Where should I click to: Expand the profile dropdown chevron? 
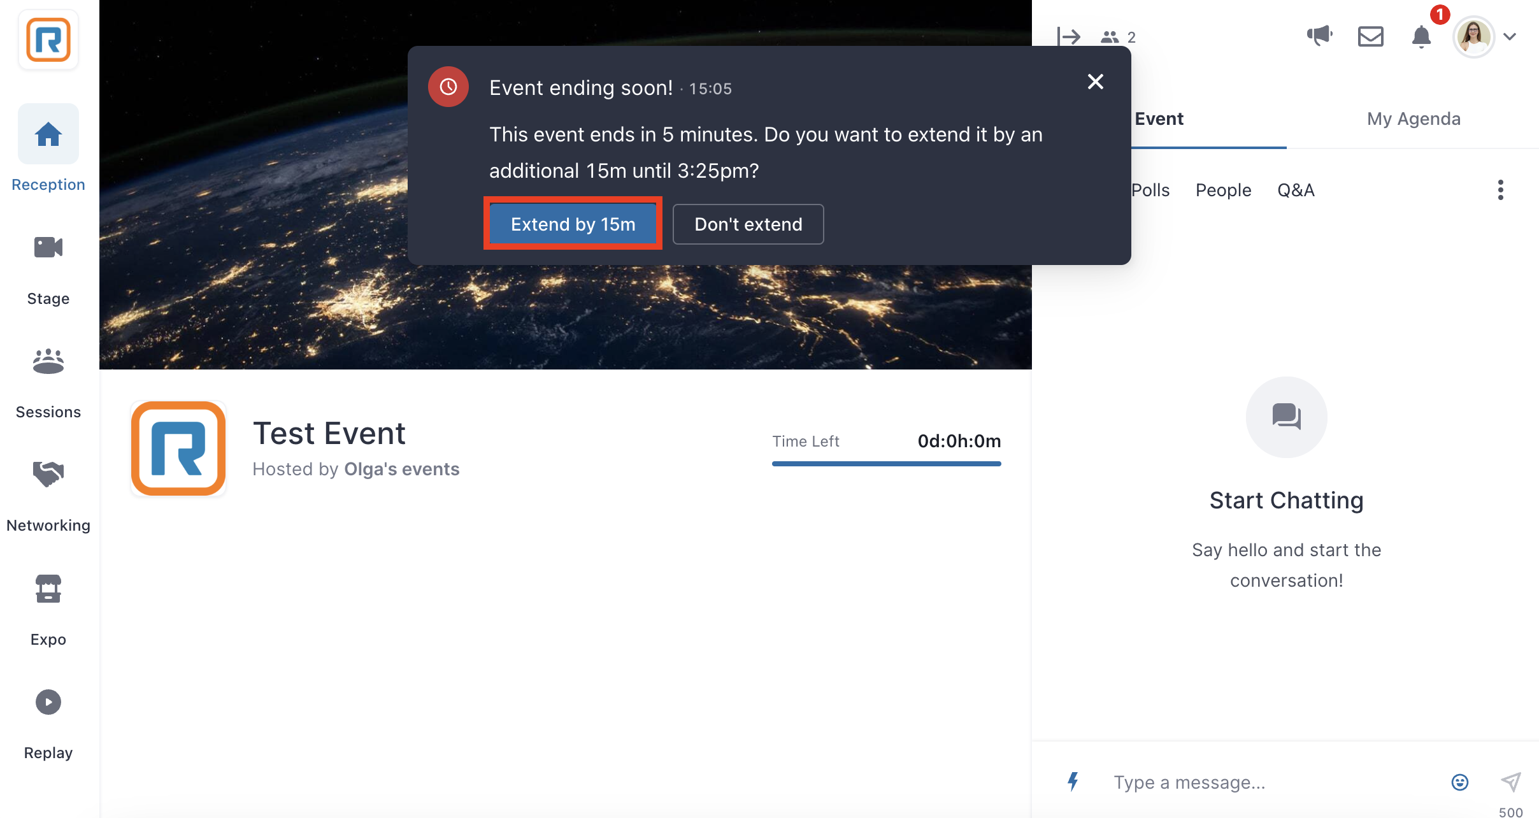click(x=1510, y=37)
